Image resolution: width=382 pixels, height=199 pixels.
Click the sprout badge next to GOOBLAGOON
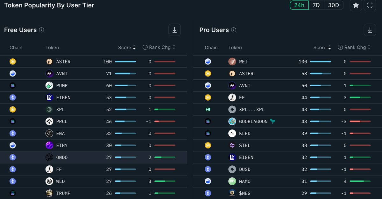[x=272, y=121]
